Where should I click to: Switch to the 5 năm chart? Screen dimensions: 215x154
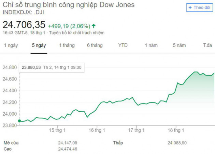click(180, 45)
